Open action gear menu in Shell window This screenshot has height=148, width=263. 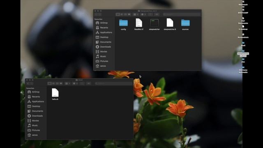[75, 83]
